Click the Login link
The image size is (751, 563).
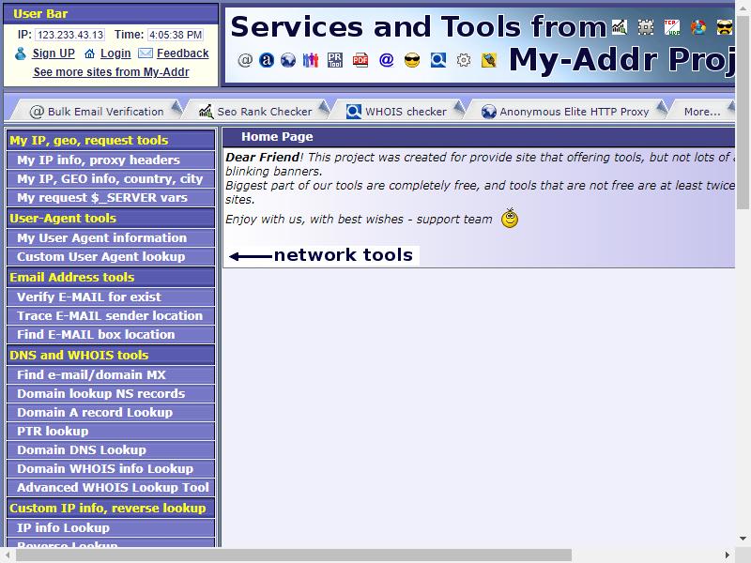115,53
